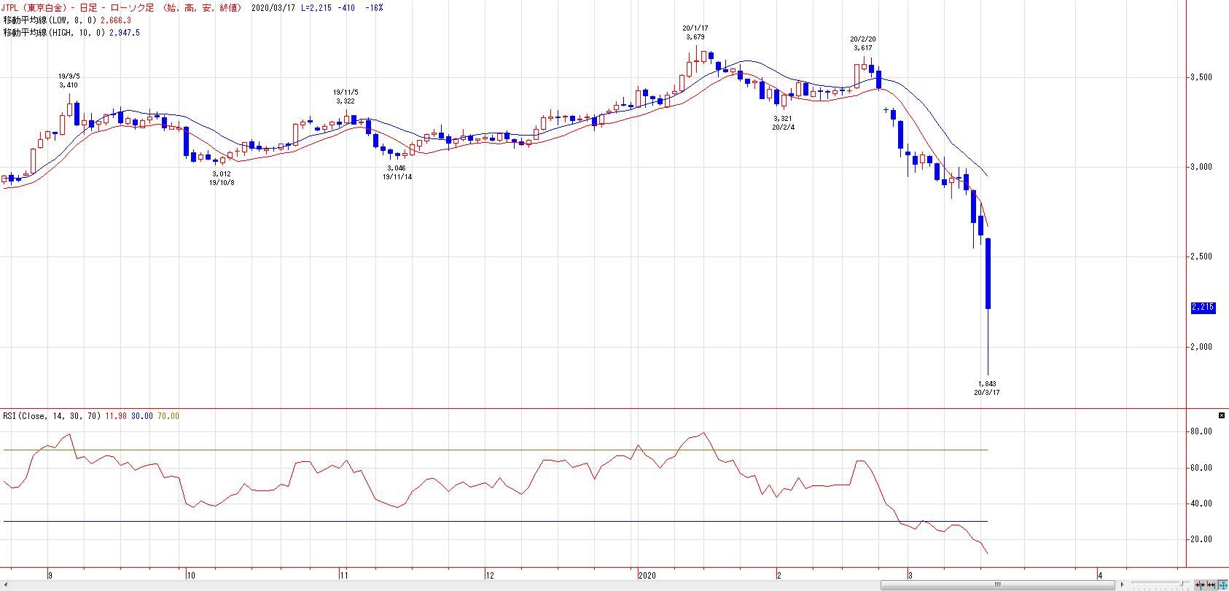Image resolution: width=1229 pixels, height=591 pixels.
Task: Click the 2,500 price axis label
Action: click(x=1201, y=257)
